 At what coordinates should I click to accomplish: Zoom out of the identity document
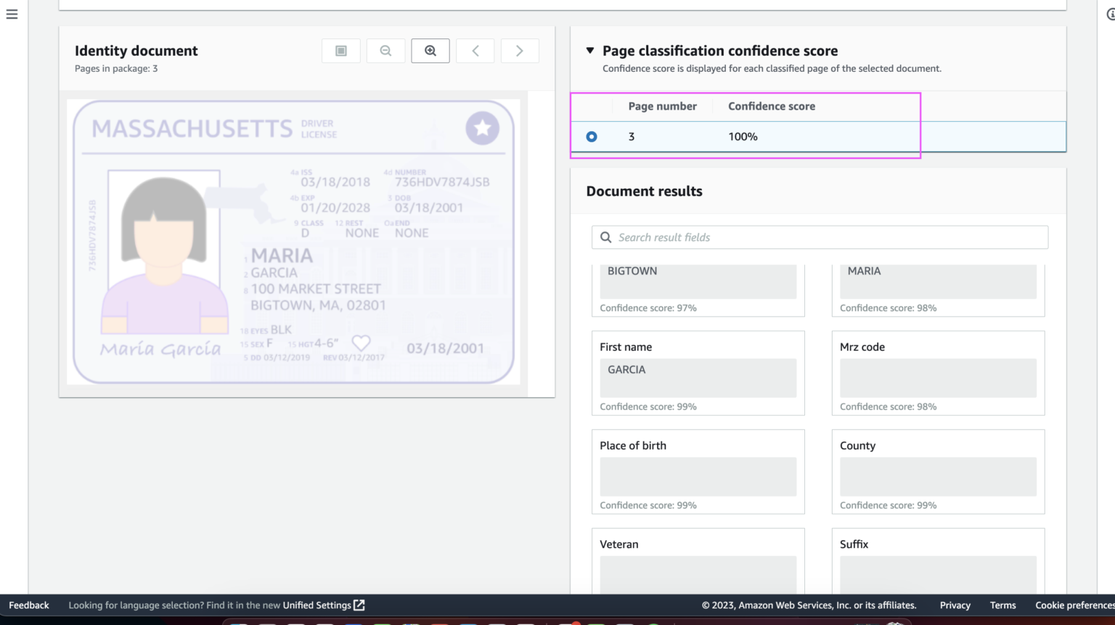[385, 51]
